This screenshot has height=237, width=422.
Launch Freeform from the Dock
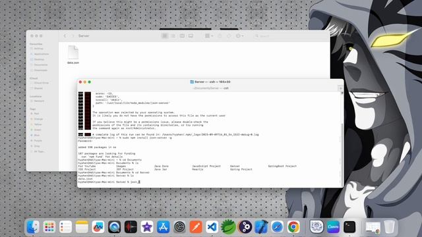pos(98,227)
